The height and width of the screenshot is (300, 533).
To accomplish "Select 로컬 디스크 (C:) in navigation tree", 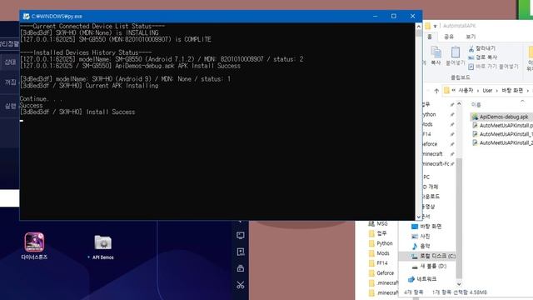I will 433,256.
